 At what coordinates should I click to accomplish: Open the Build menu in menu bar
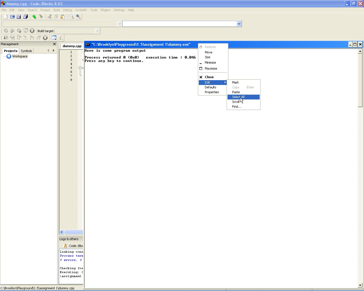coord(57,10)
